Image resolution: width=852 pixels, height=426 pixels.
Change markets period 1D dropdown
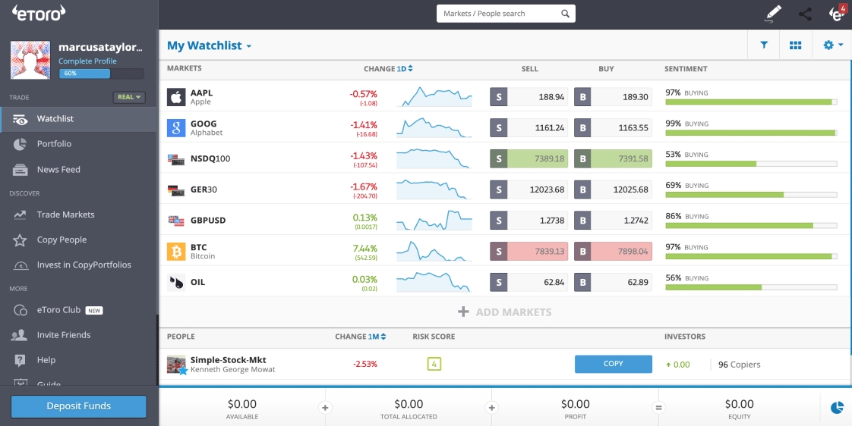click(405, 69)
